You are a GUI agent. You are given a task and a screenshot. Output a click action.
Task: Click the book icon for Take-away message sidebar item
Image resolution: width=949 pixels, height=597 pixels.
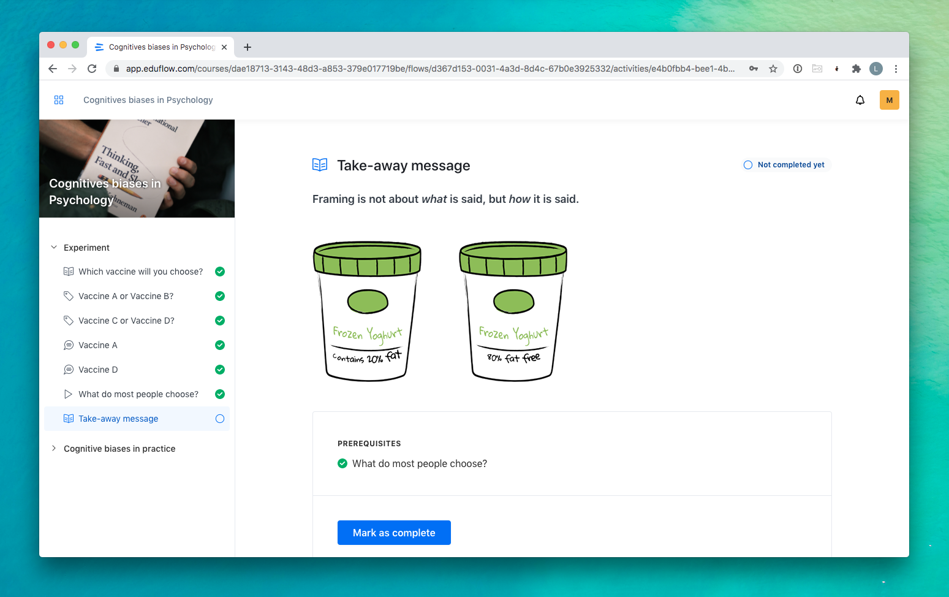click(69, 419)
